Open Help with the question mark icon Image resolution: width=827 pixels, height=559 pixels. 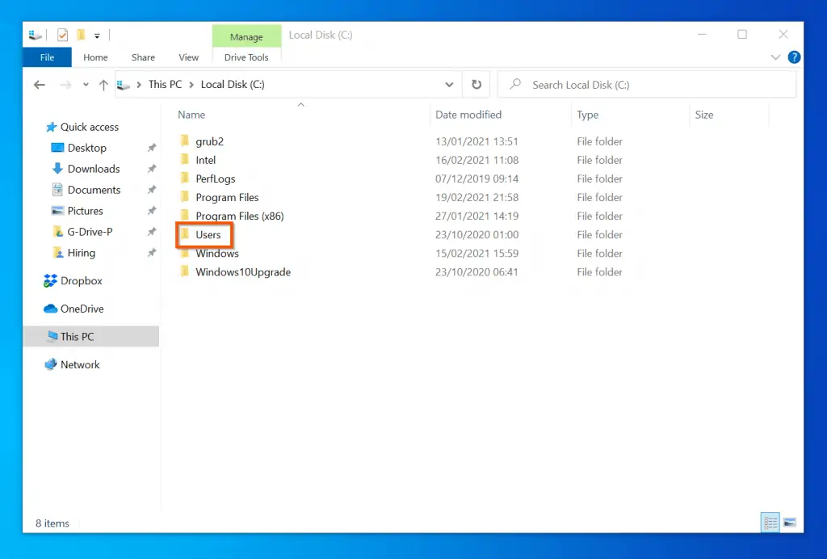[794, 57]
